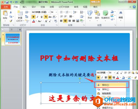Image resolution: width=138 pixels, height=109 pixels.
Task: Choose Cut (剪切) from the context menu
Action: (x=111, y=85)
